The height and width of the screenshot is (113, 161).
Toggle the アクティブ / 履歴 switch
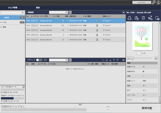click(39, 60)
